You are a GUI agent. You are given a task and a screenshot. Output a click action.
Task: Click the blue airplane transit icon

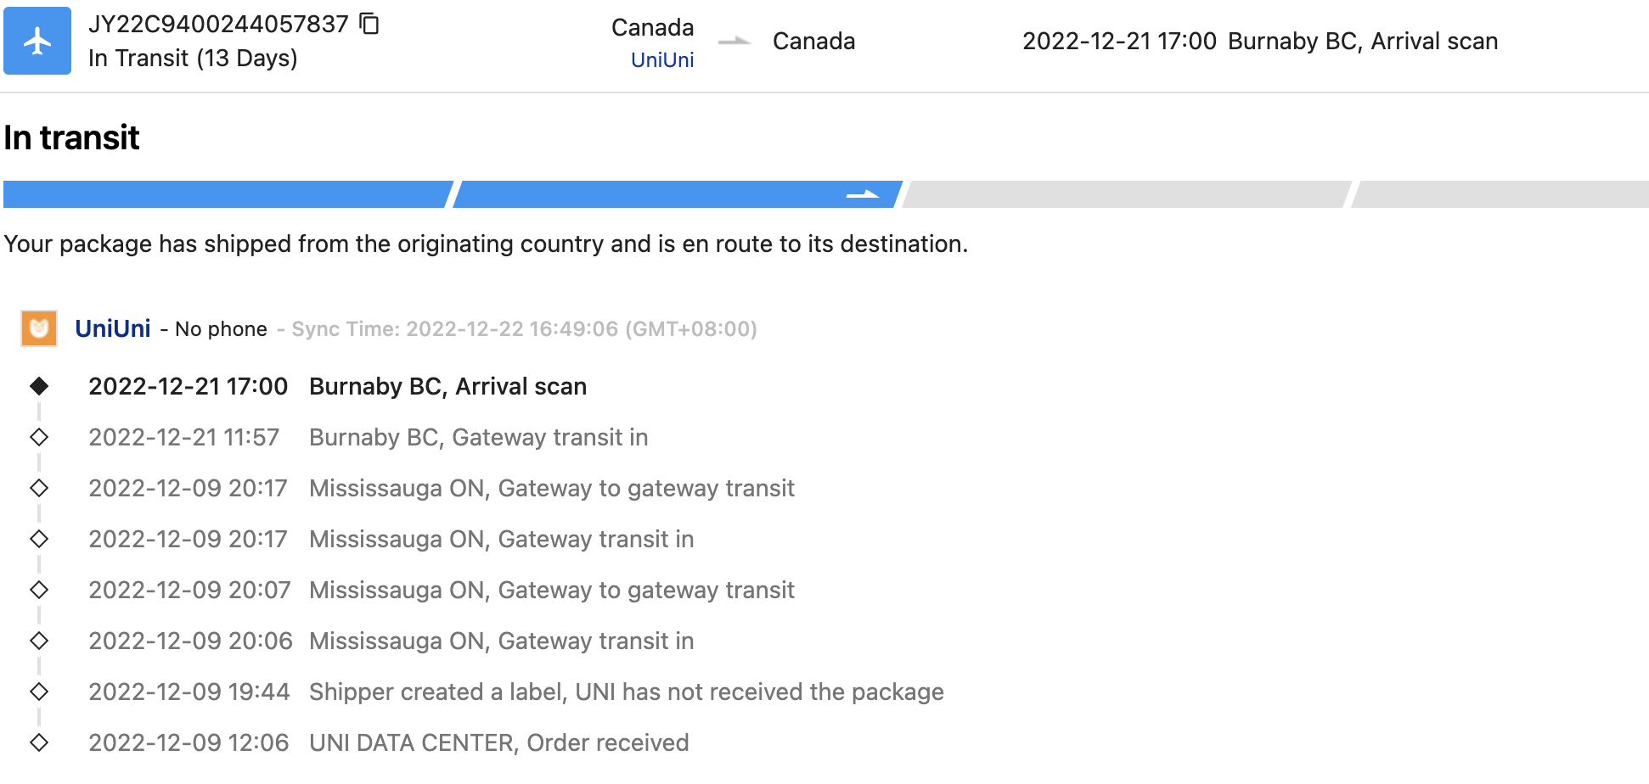pos(37,41)
